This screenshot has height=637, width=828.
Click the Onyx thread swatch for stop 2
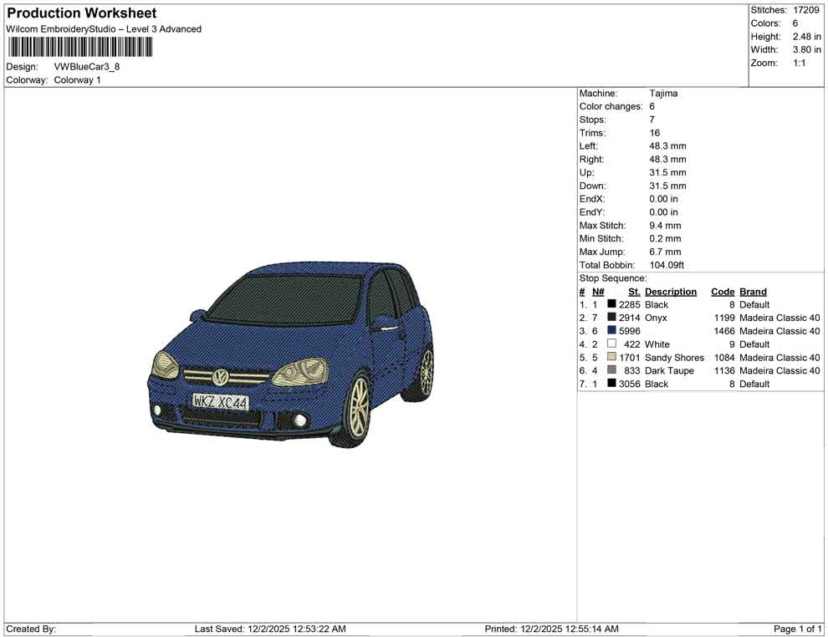point(611,318)
